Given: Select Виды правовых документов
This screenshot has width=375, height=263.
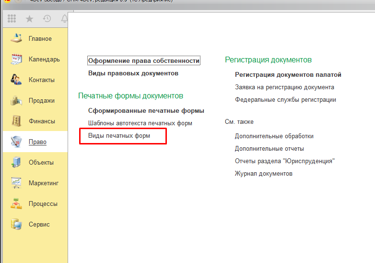Looking at the screenshot, I should pyautogui.click(x=133, y=73).
